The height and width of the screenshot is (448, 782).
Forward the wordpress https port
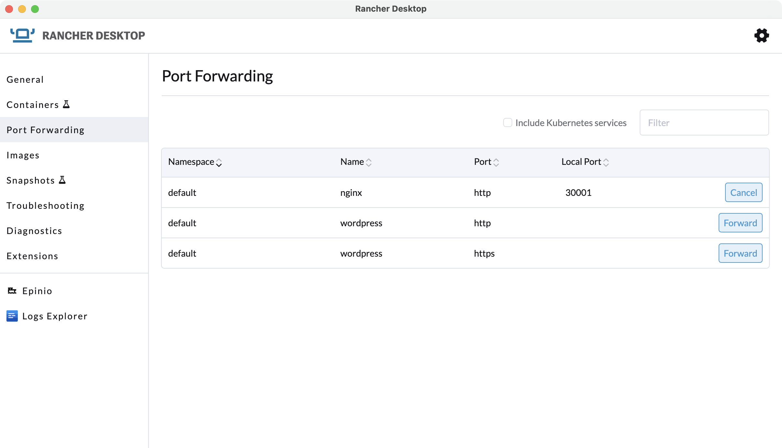click(740, 253)
